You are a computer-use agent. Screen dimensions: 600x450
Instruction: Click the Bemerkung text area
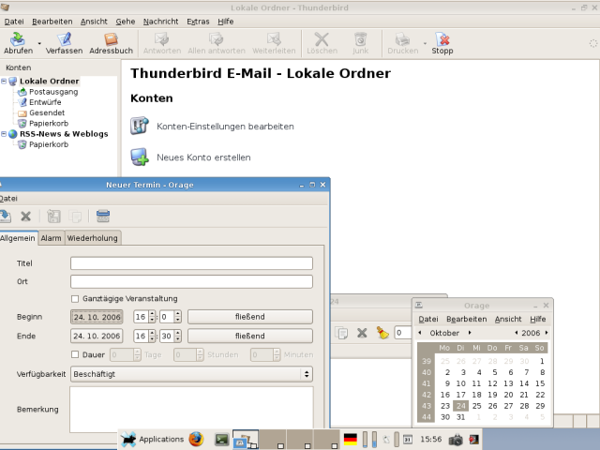(191, 410)
